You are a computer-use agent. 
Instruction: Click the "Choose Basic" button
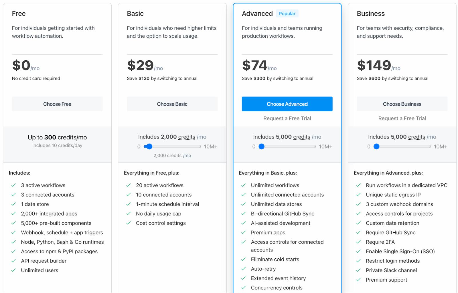(172, 104)
